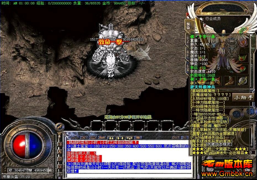Viewport: 257px width, 180px height.
Task: Click the 攻击速度:+110 tooltip line
Action: tap(203, 72)
